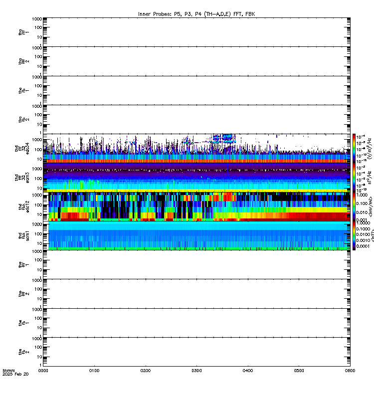Click the thd fbk edc12 filter bank panel

[196, 206]
